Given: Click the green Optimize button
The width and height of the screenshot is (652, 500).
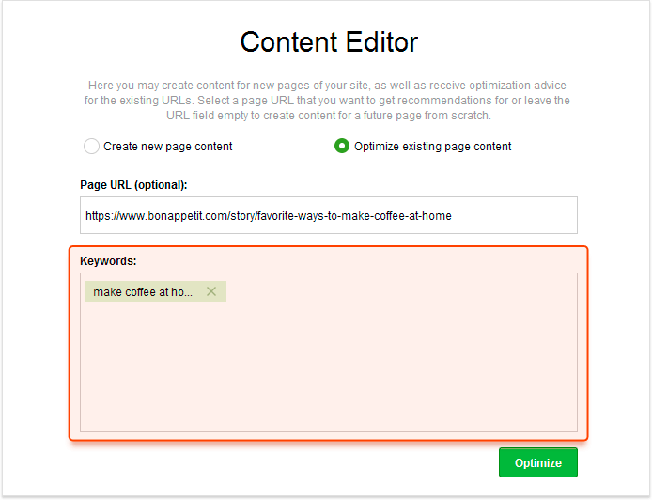Looking at the screenshot, I should [538, 462].
